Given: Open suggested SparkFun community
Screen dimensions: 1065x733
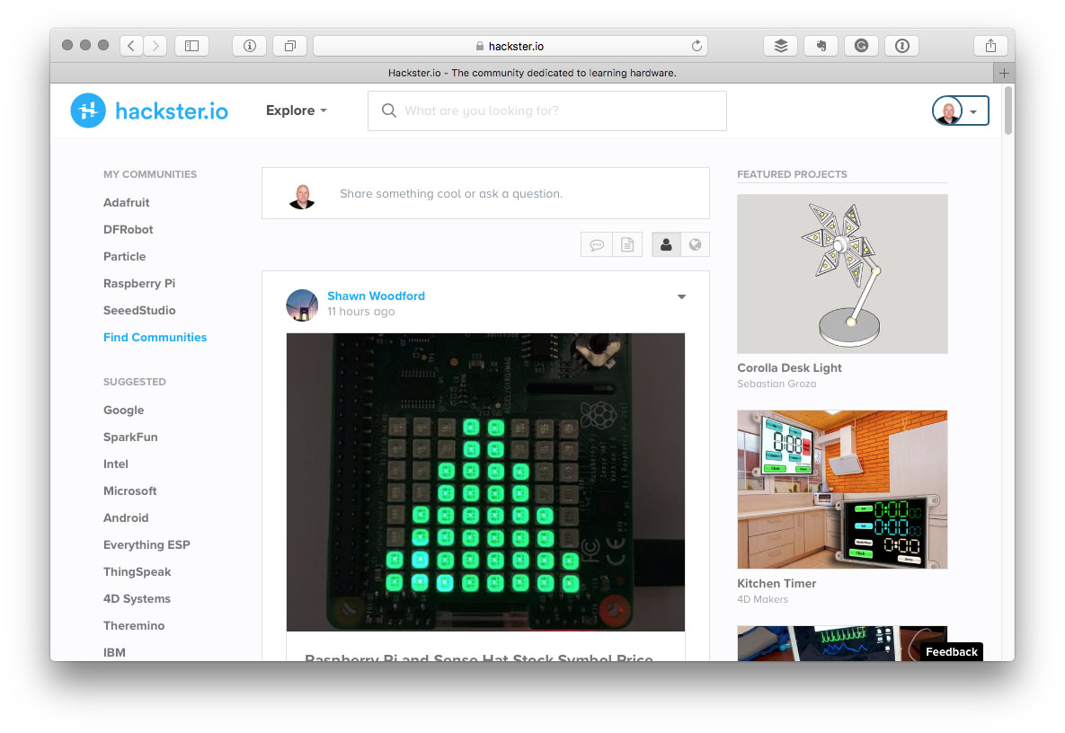Looking at the screenshot, I should [130, 437].
